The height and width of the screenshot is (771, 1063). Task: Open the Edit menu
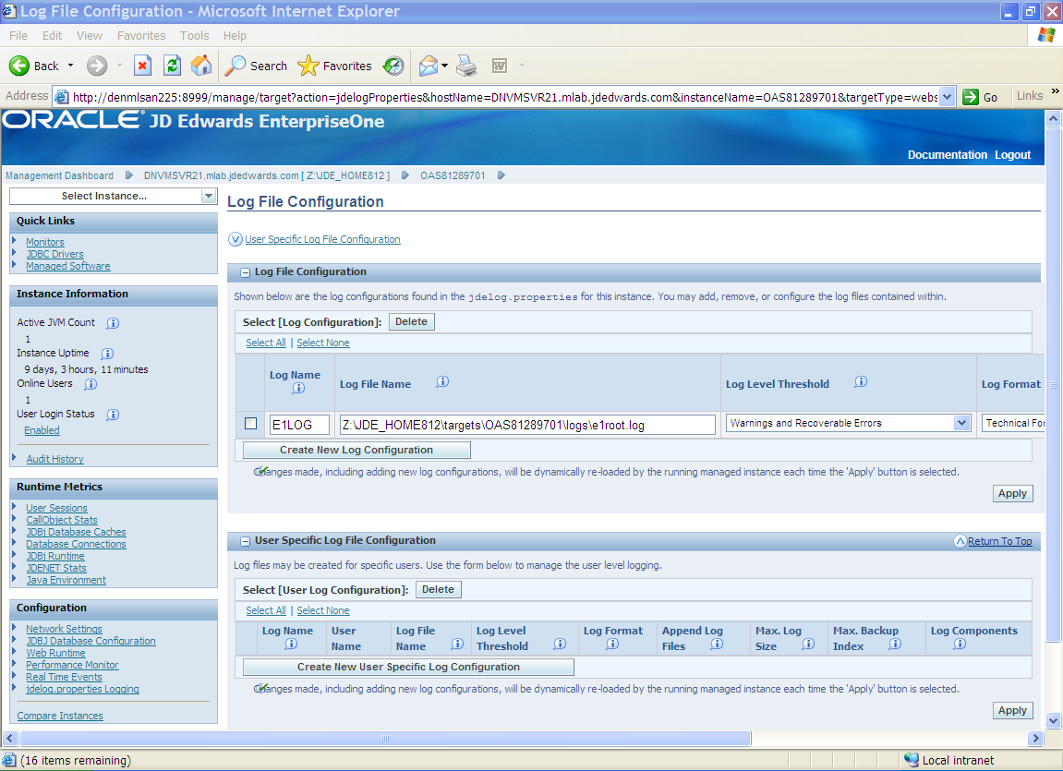[53, 36]
